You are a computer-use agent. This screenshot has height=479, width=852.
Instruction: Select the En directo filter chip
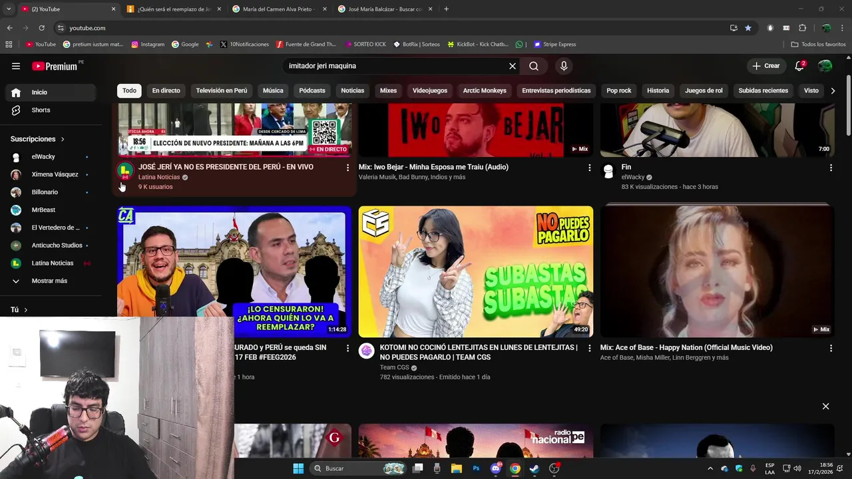pos(166,90)
